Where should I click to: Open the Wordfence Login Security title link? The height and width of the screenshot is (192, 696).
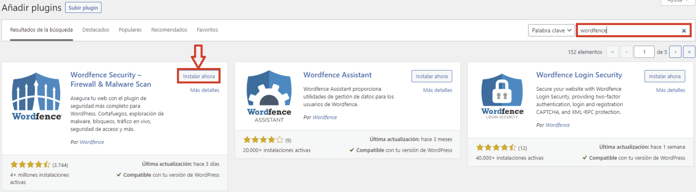tap(579, 75)
